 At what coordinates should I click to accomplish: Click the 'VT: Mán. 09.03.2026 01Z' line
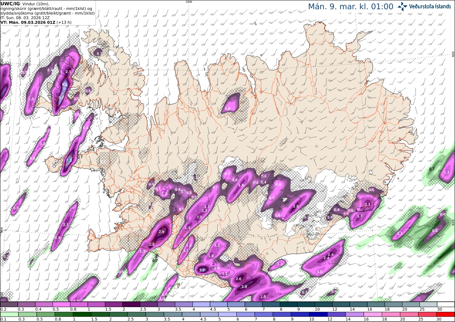click(x=27, y=22)
